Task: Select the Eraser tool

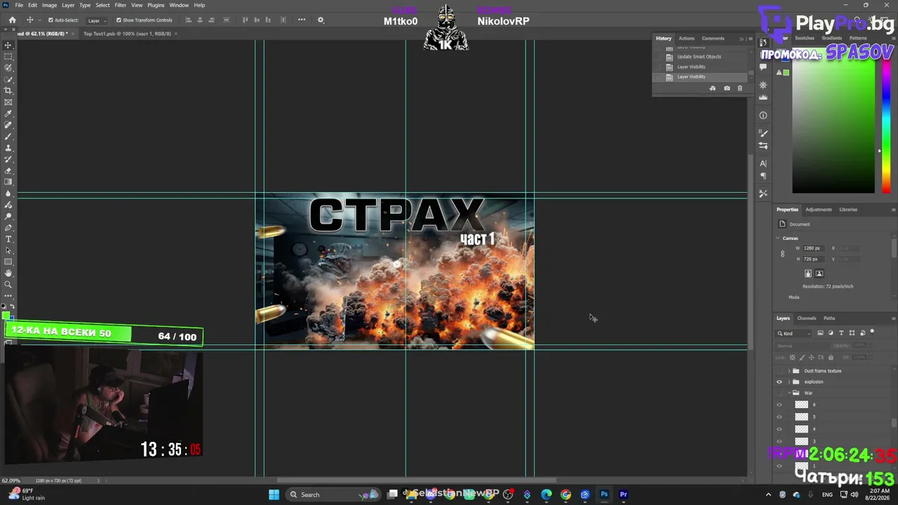Action: pyautogui.click(x=8, y=170)
